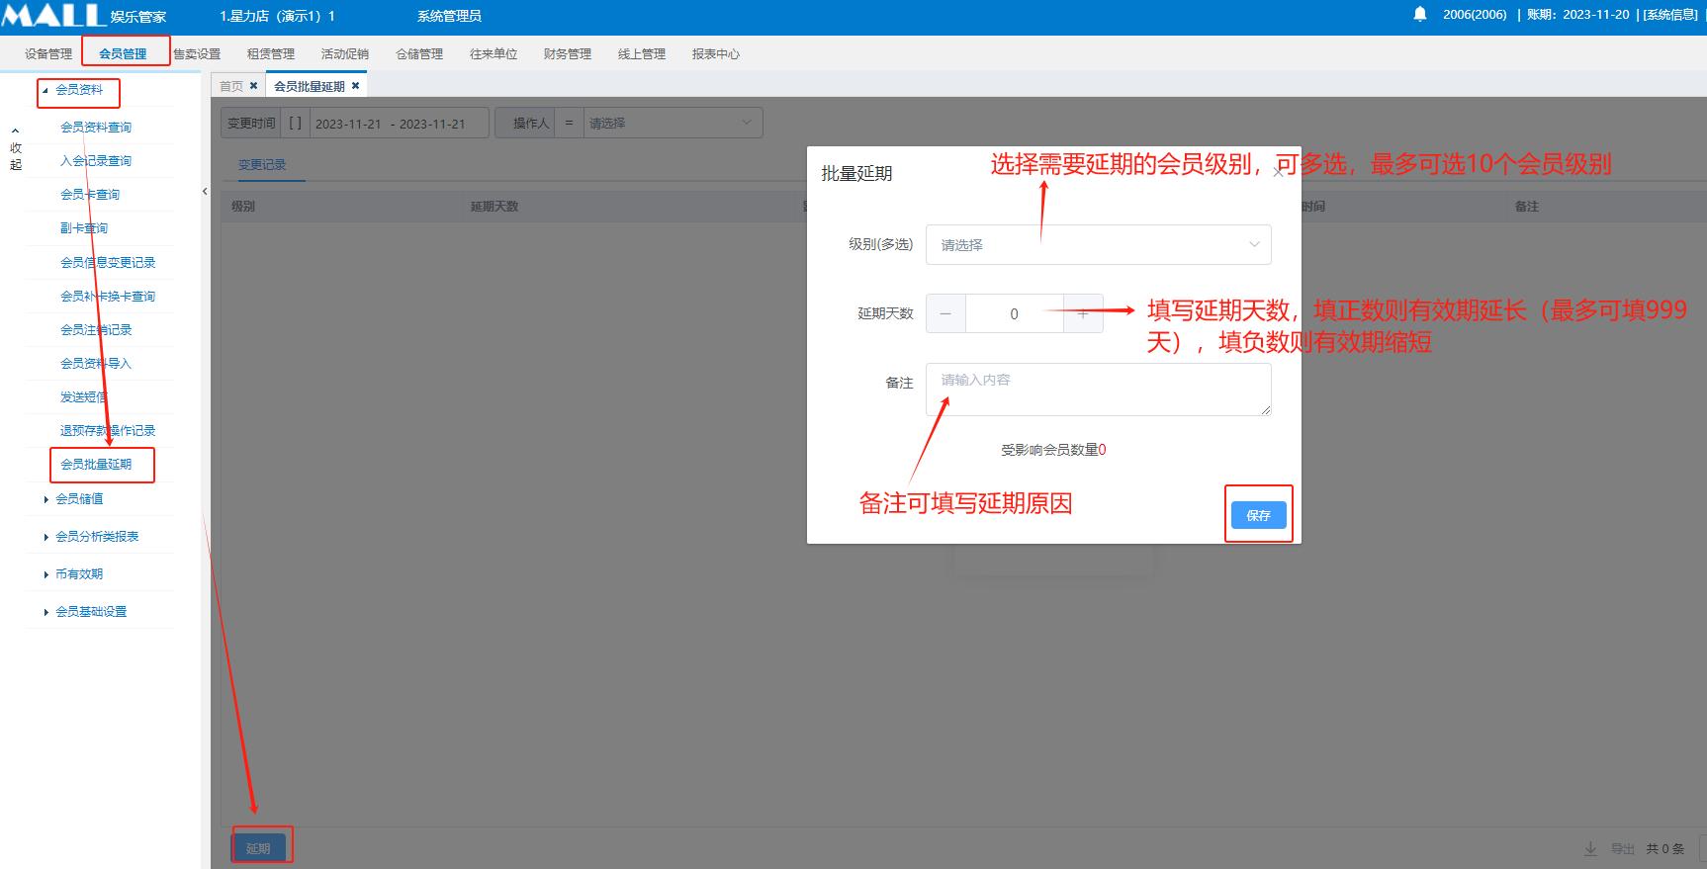Click the MALL 娱乐管家 logo
1707x869 pixels.
point(84,15)
